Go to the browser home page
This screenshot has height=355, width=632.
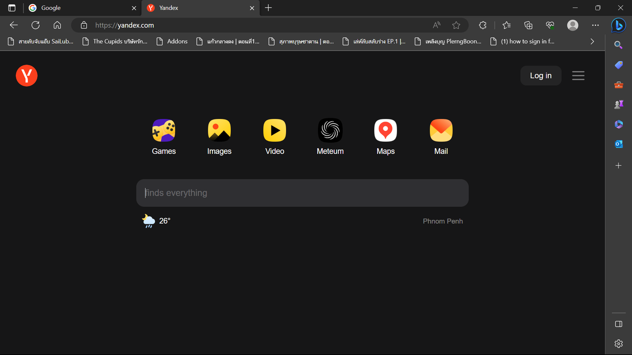click(x=57, y=25)
